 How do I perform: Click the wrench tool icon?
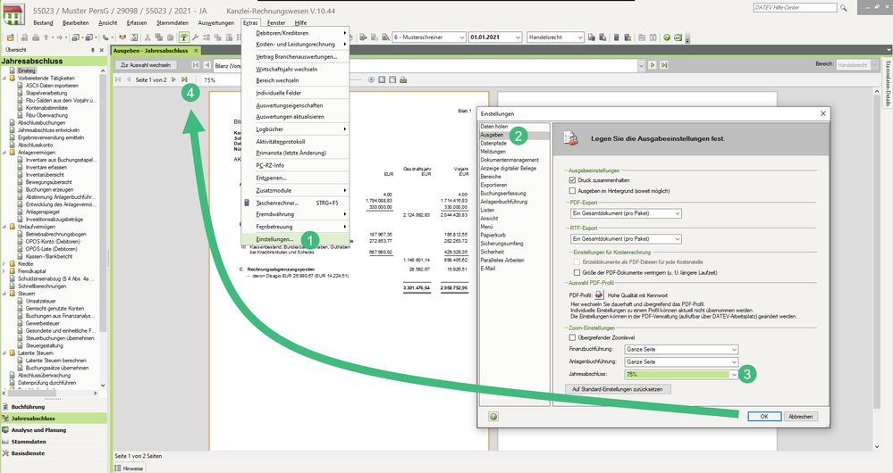click(195, 37)
